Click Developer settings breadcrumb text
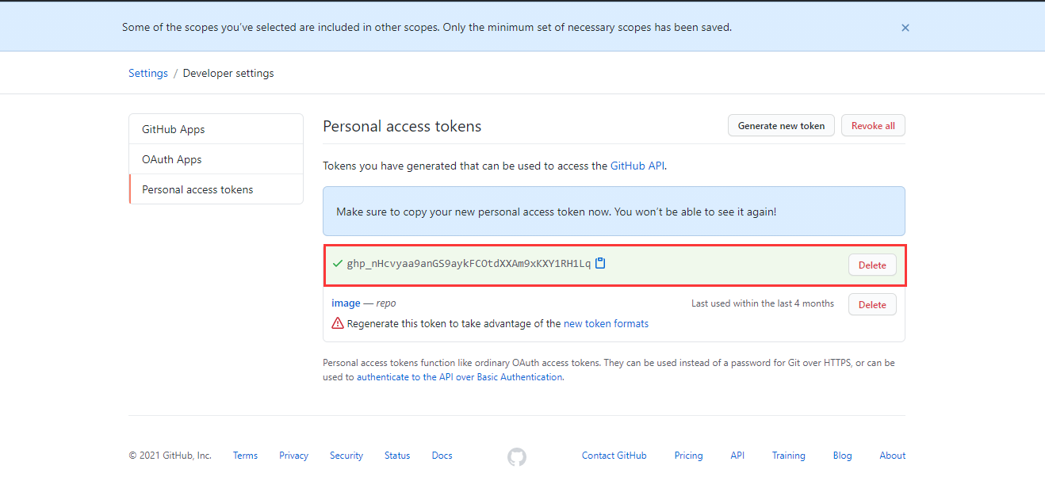This screenshot has height=492, width=1045. coord(228,73)
